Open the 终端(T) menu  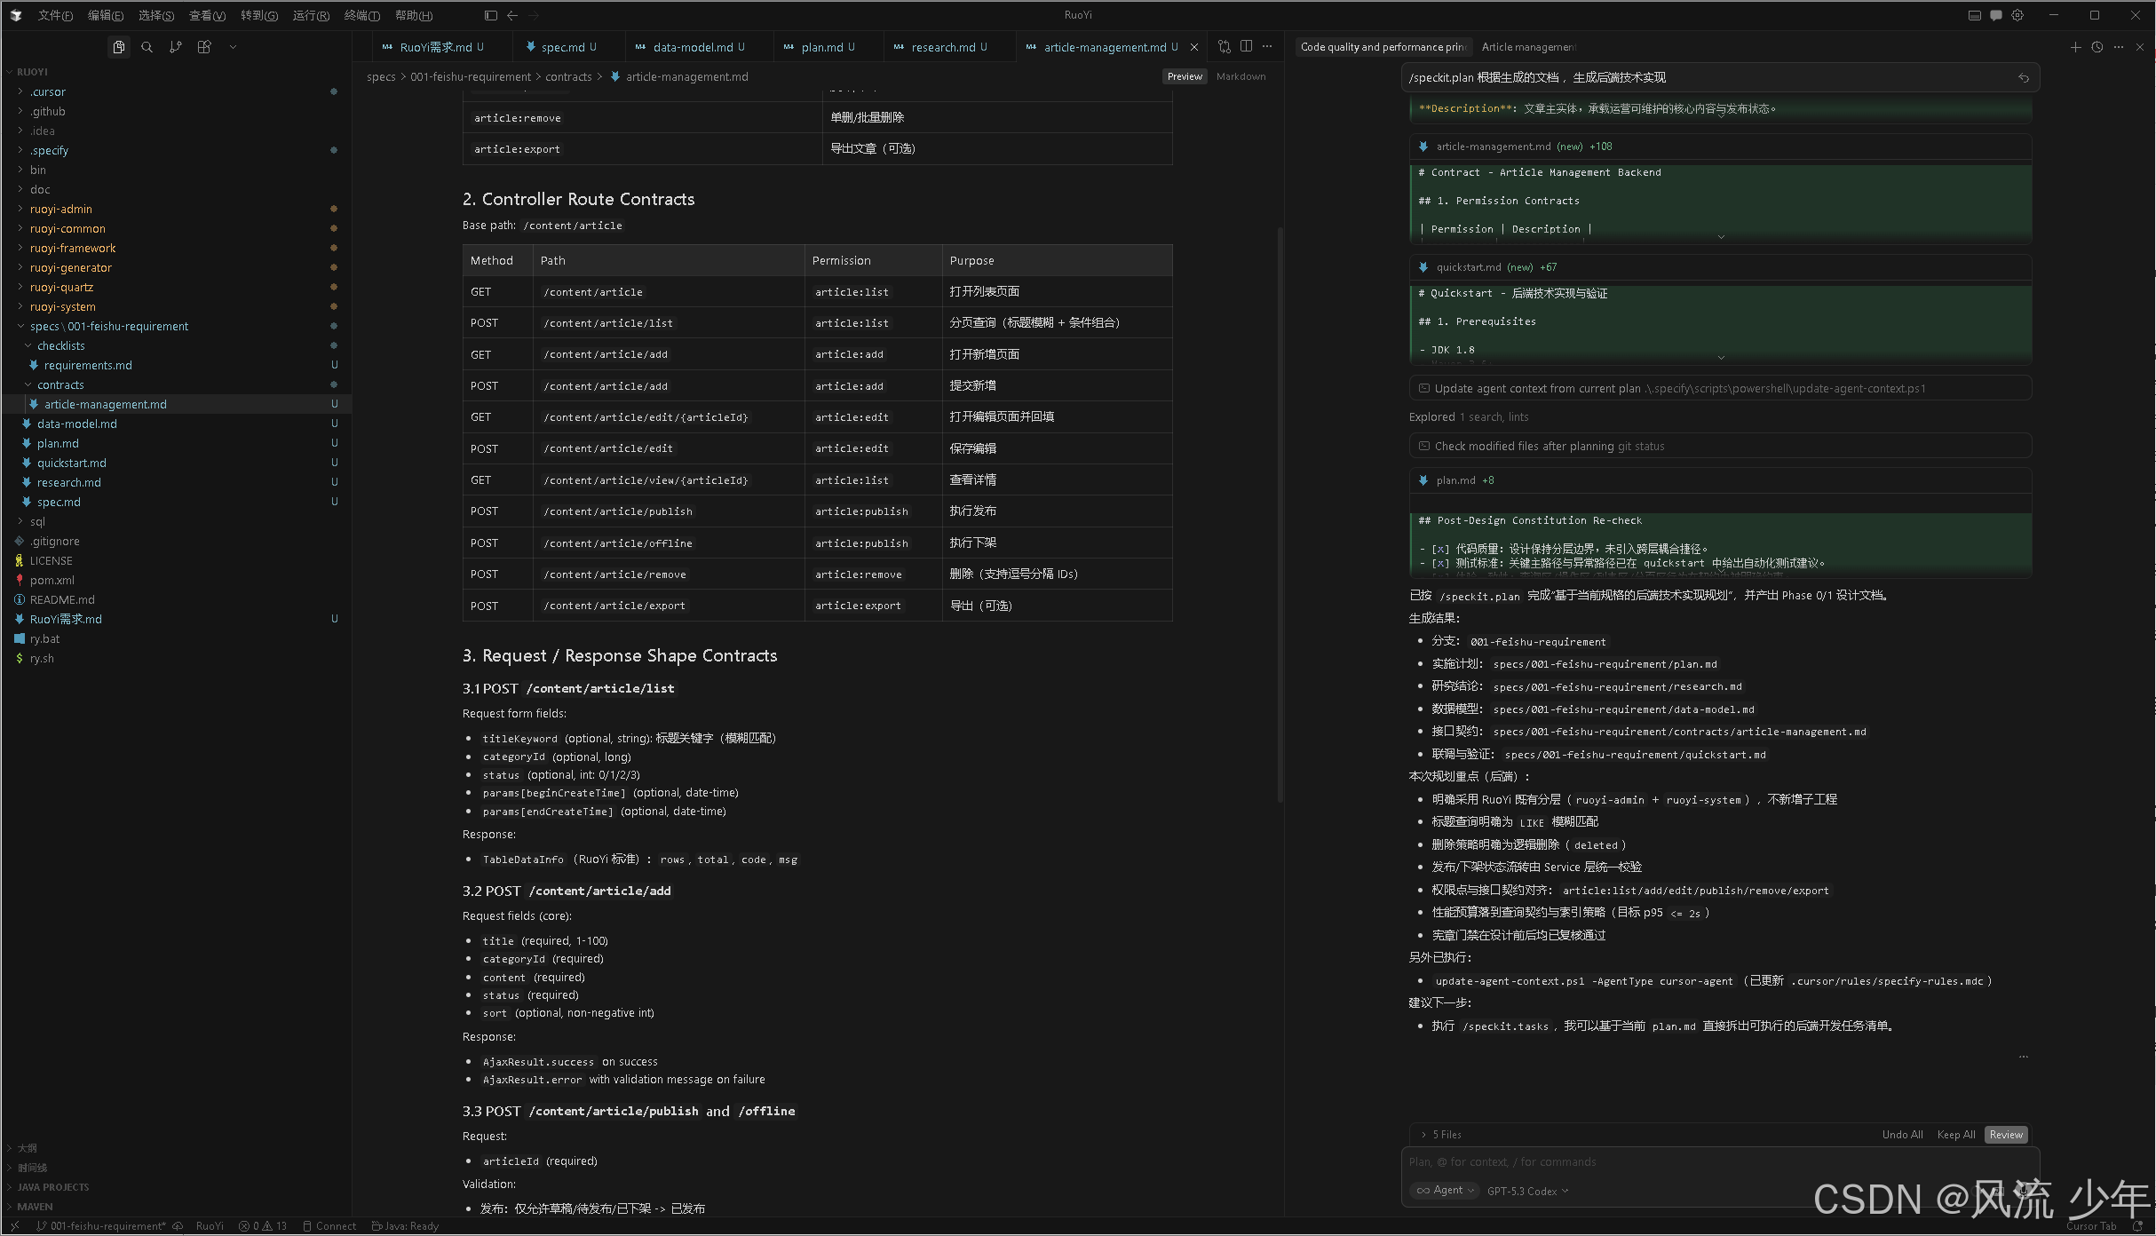[x=361, y=15]
